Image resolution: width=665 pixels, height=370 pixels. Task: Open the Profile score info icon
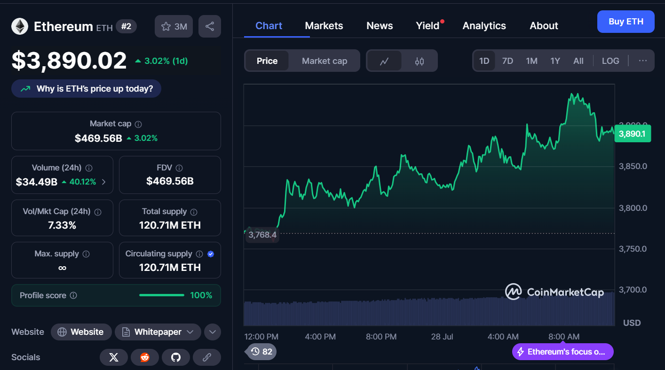pyautogui.click(x=73, y=296)
